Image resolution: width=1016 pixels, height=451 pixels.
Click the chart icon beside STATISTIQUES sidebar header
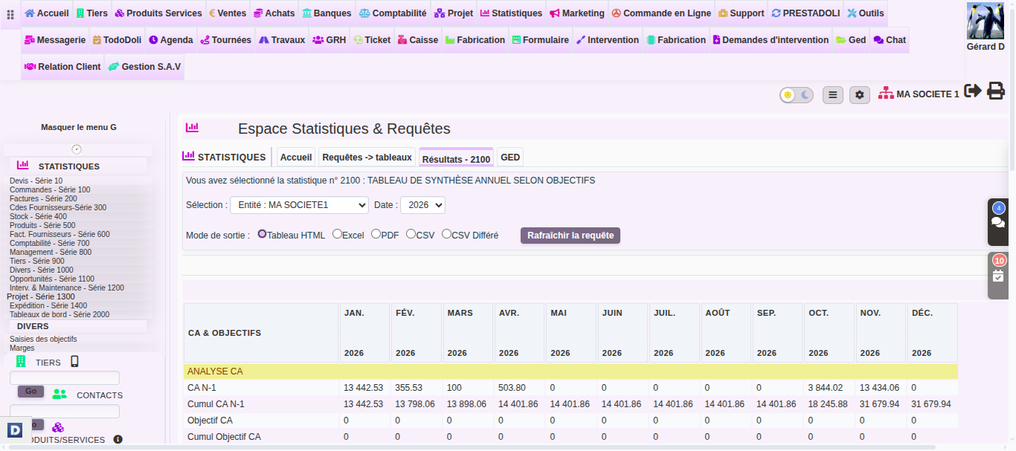coord(23,166)
